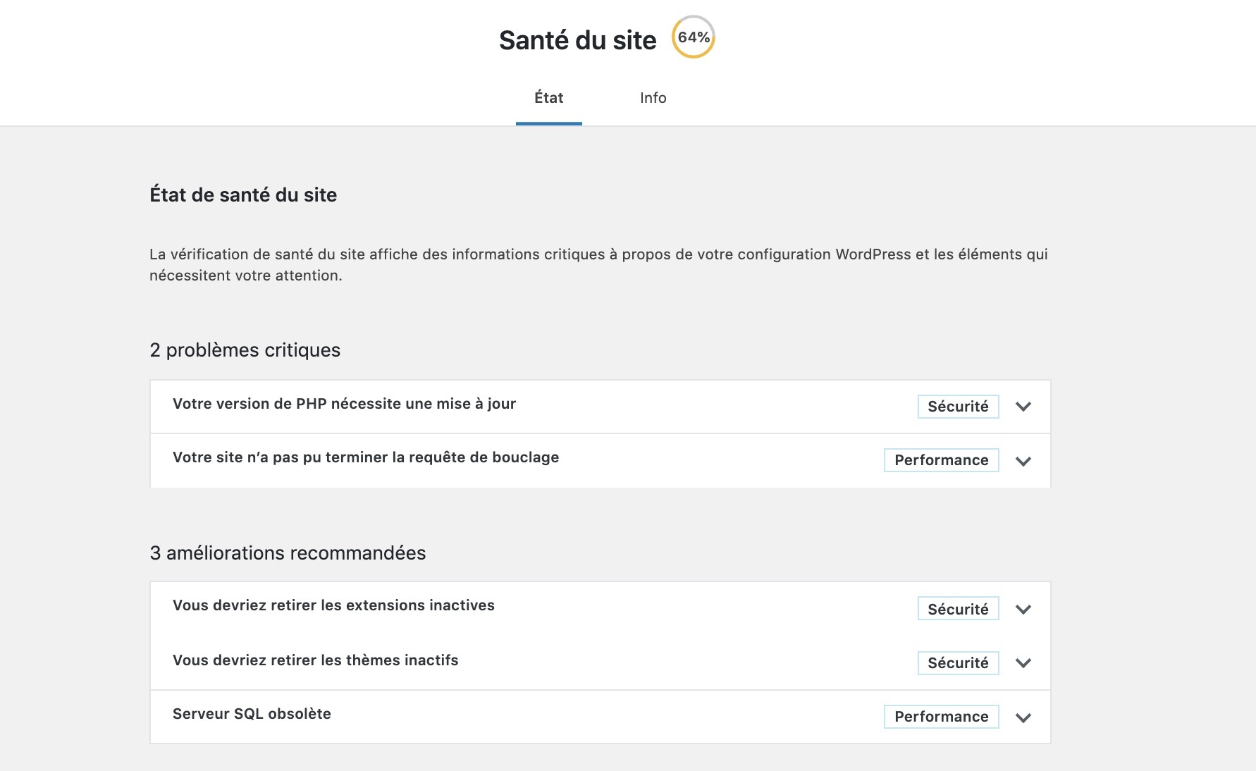Expand the inactive extensions chevron
1256x771 pixels.
click(1023, 609)
